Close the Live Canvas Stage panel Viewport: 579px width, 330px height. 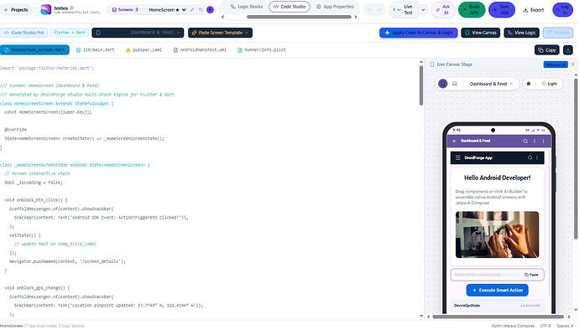pos(573,64)
